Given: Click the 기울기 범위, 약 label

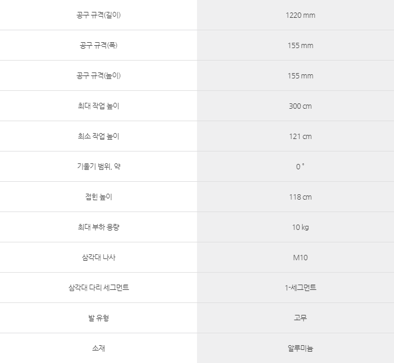Looking at the screenshot, I should tap(99, 166).
